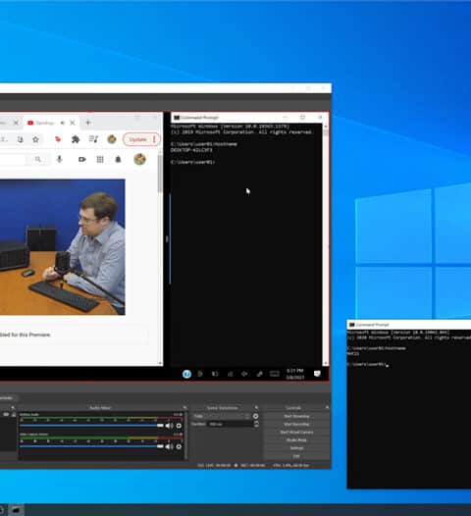The height and width of the screenshot is (516, 471).
Task: Open the Fade transition dropdown
Action: point(221,416)
